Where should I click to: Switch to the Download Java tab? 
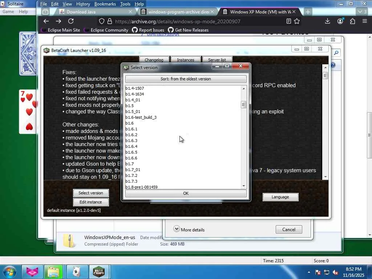tap(95, 12)
